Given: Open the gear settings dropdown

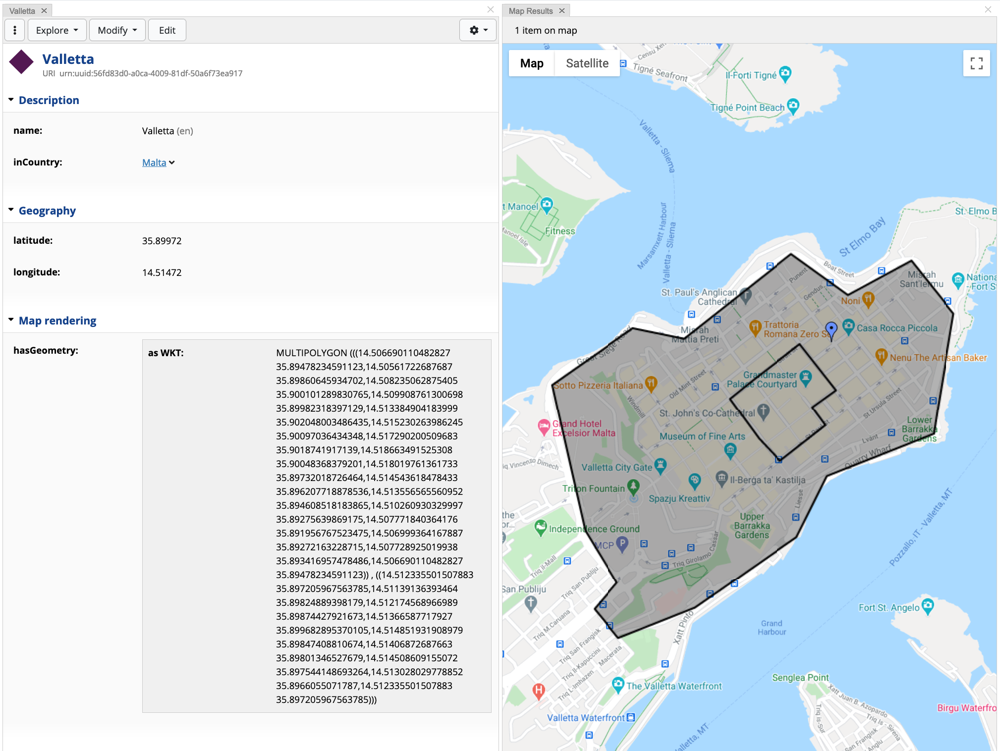Looking at the screenshot, I should click(478, 30).
